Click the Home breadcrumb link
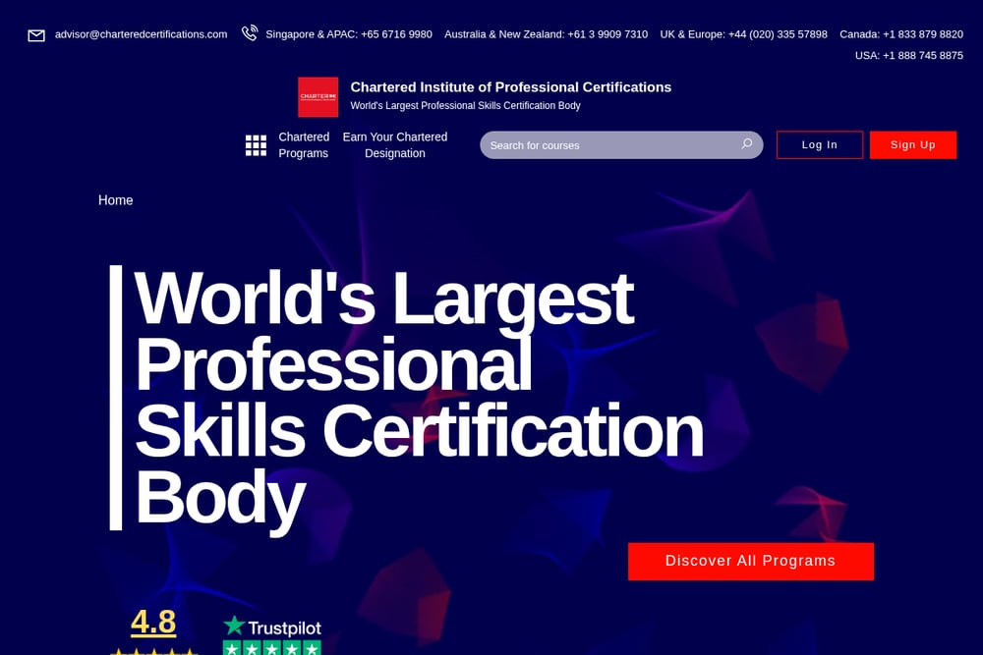The height and width of the screenshot is (655, 983). [115, 200]
